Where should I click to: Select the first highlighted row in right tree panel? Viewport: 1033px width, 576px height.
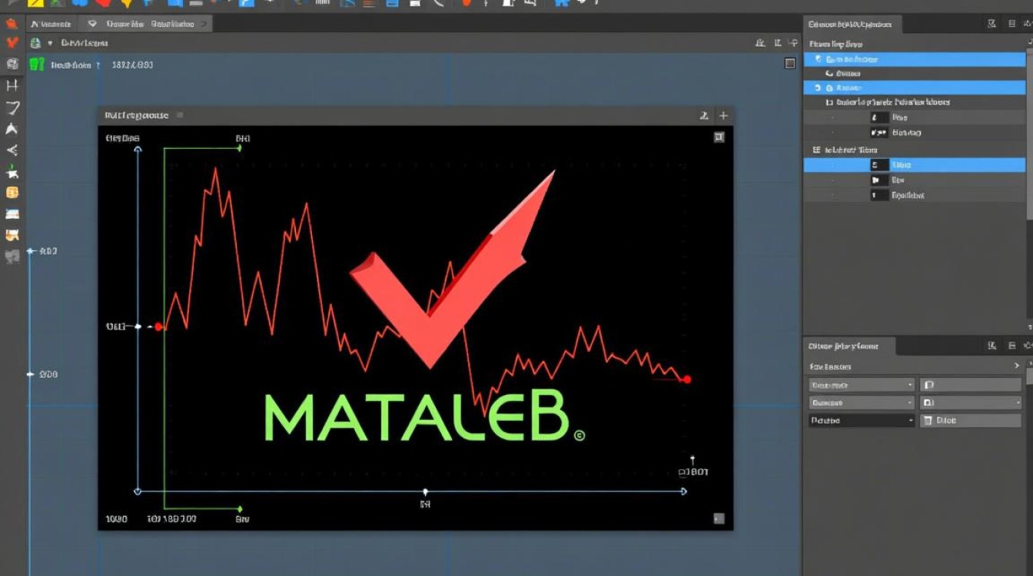pos(914,59)
